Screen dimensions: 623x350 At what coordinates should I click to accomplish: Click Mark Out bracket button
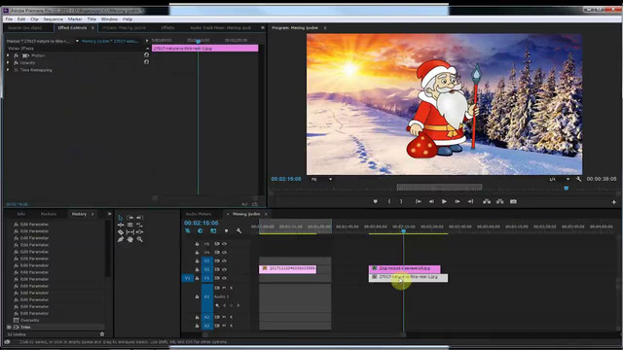click(x=401, y=201)
